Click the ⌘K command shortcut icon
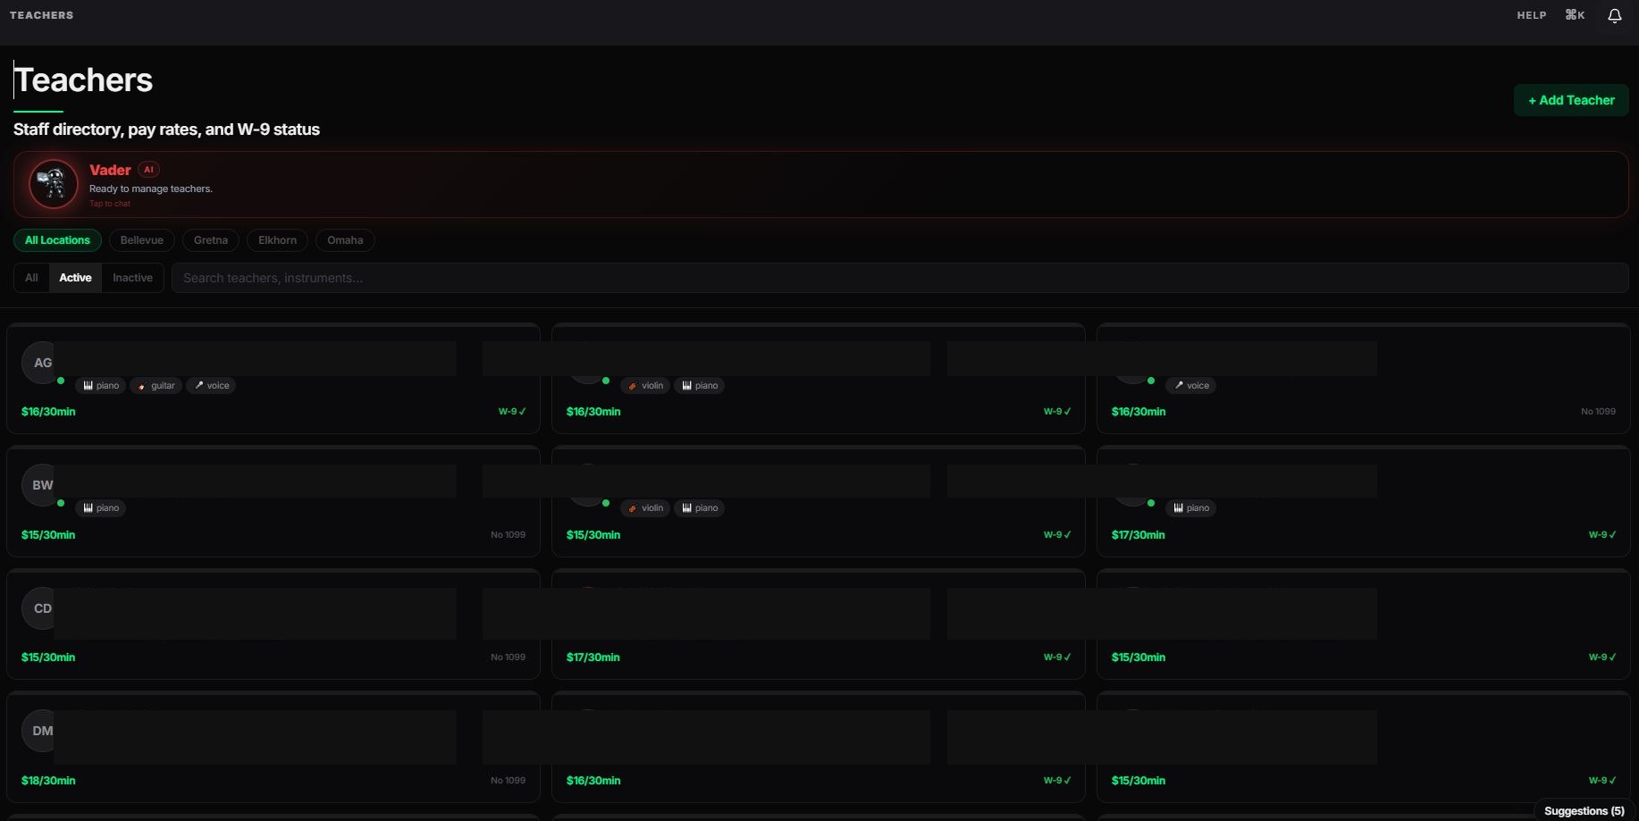Screen dimensions: 1639x821 (1575, 15)
